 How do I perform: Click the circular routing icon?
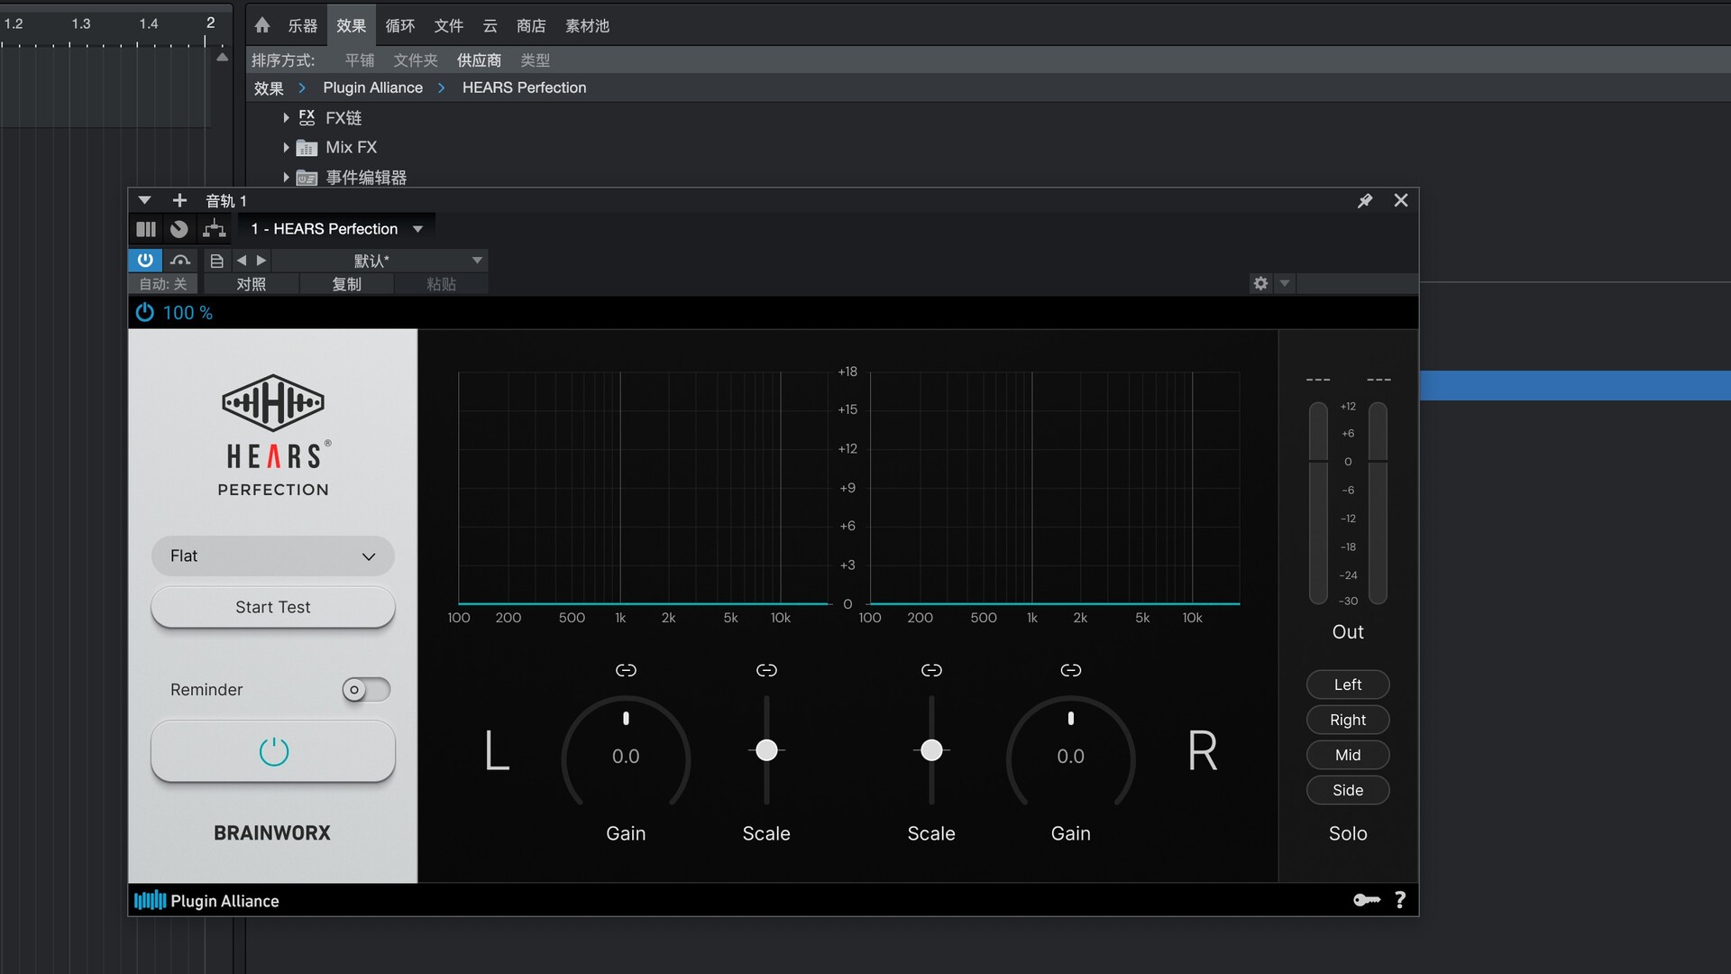(179, 229)
